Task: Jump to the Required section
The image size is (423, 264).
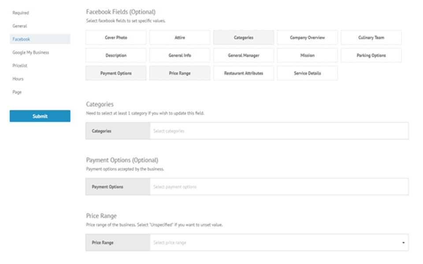Action: (x=21, y=13)
